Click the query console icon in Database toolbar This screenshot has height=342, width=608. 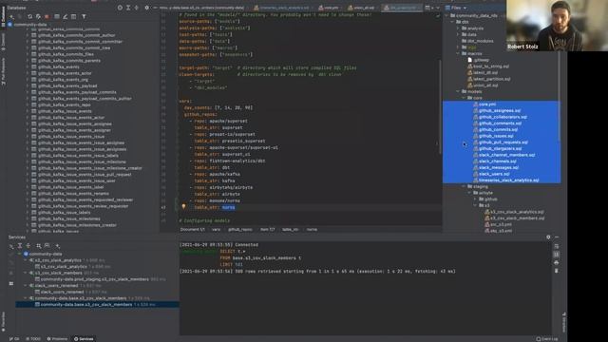tap(74, 17)
